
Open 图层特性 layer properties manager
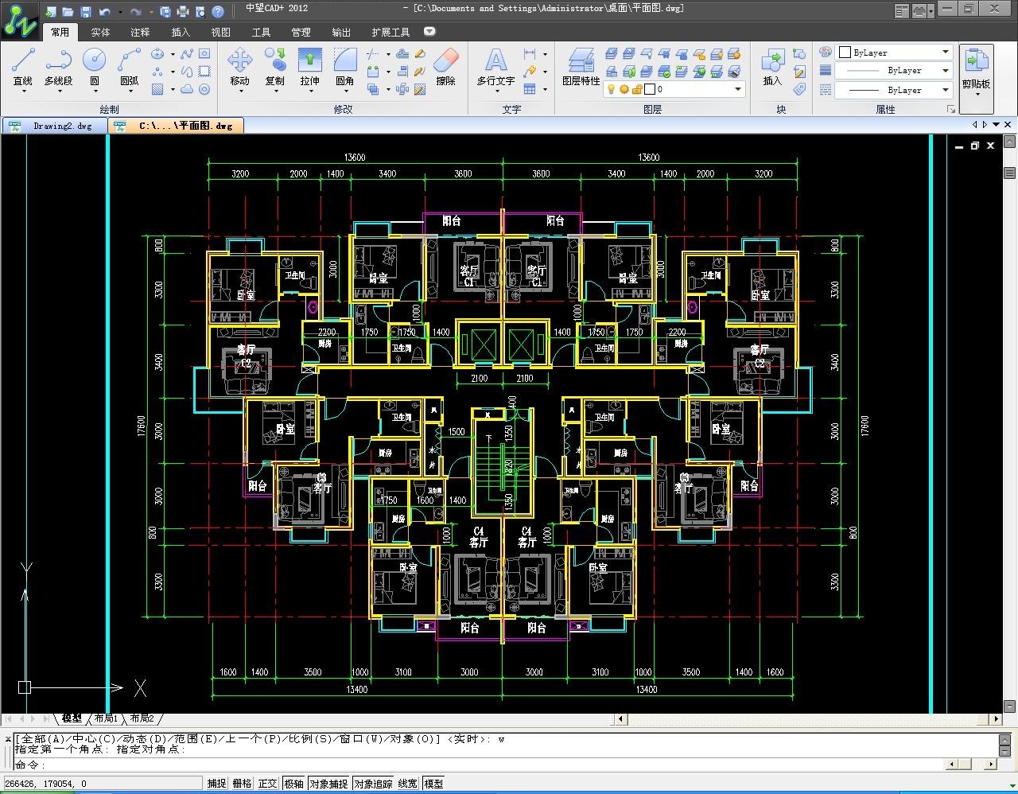[581, 68]
